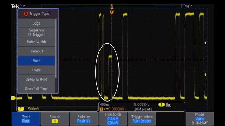
Task: Select Setup & Hold trigger type
Action: [x=37, y=79]
